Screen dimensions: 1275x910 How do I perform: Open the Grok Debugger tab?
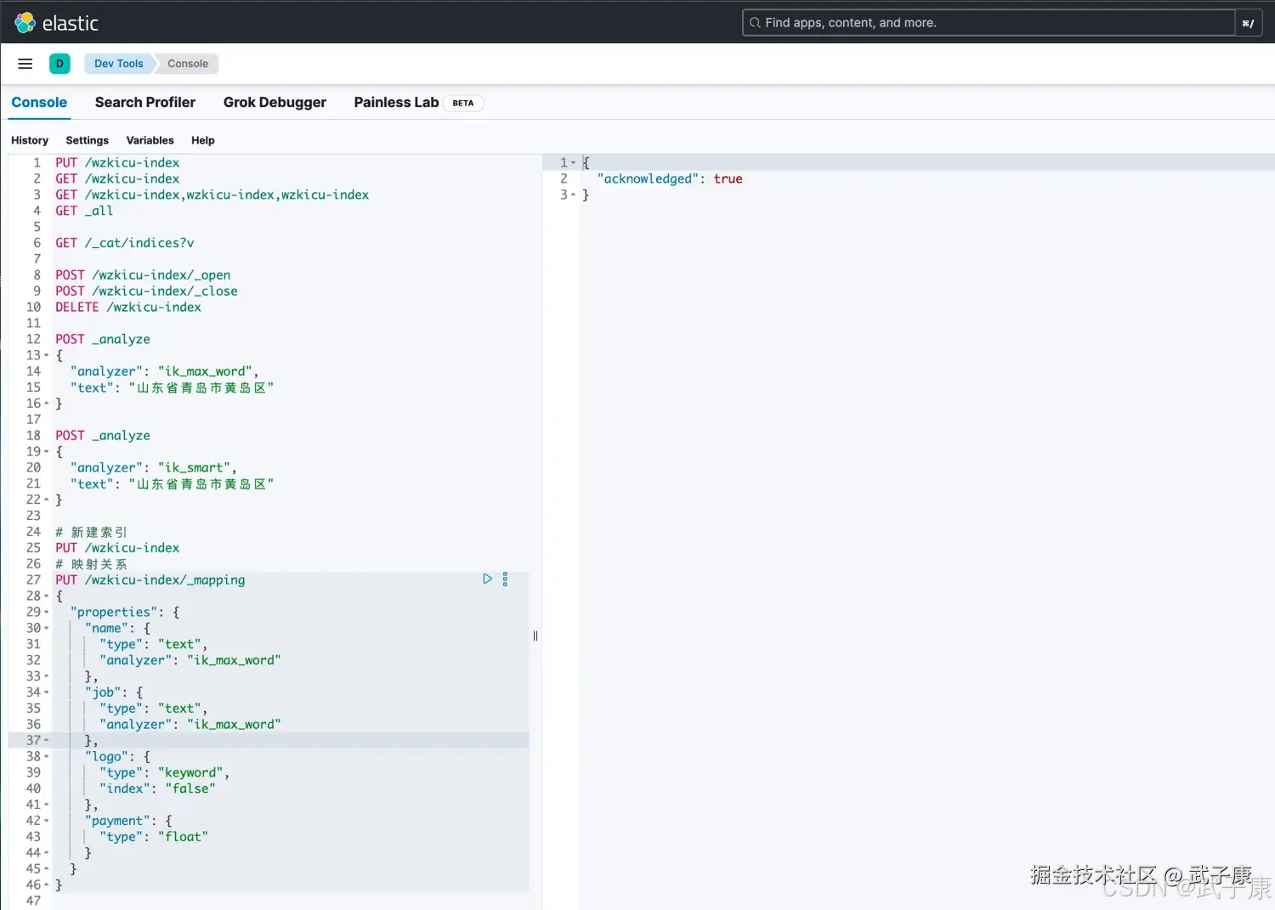pyautogui.click(x=275, y=102)
